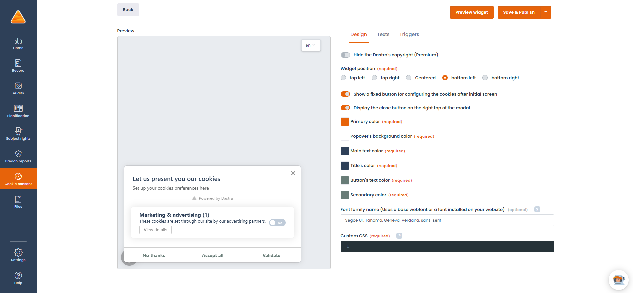Image resolution: width=633 pixels, height=293 pixels.
Task: Select the Centered widget position
Action: (409, 78)
